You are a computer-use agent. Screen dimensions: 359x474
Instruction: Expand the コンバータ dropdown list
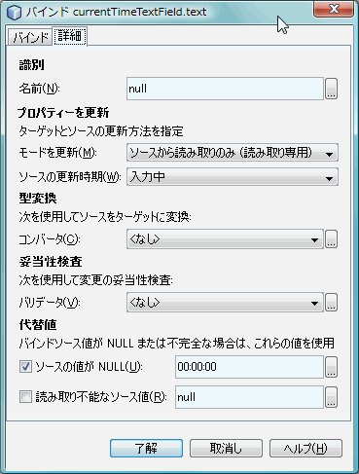click(x=225, y=239)
